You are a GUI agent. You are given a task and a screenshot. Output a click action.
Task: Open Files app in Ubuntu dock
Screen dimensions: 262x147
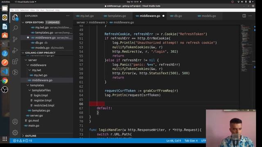(5, 8)
